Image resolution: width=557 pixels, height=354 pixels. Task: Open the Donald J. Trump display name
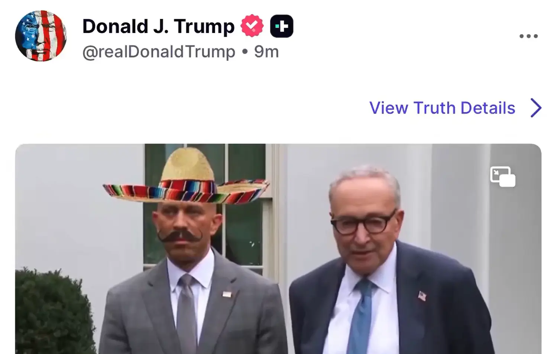pyautogui.click(x=158, y=26)
